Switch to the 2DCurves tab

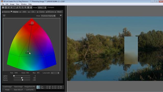pos(51,12)
